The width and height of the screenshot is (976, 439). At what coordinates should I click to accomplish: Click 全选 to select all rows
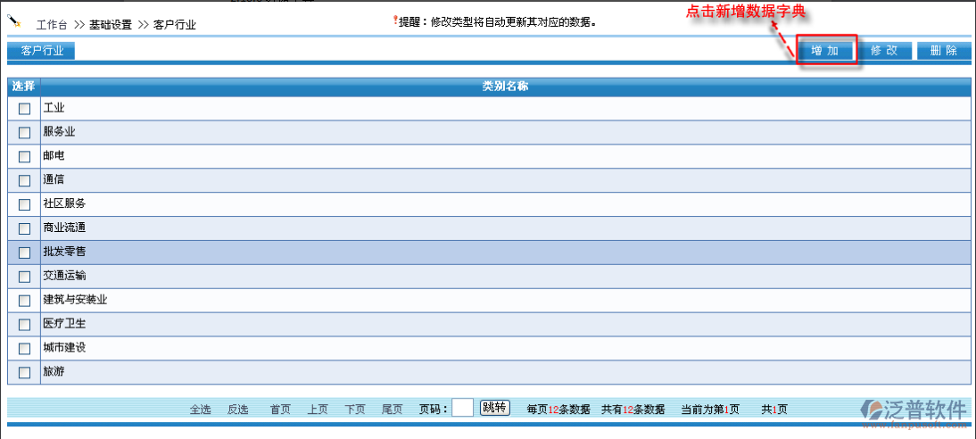click(x=200, y=410)
